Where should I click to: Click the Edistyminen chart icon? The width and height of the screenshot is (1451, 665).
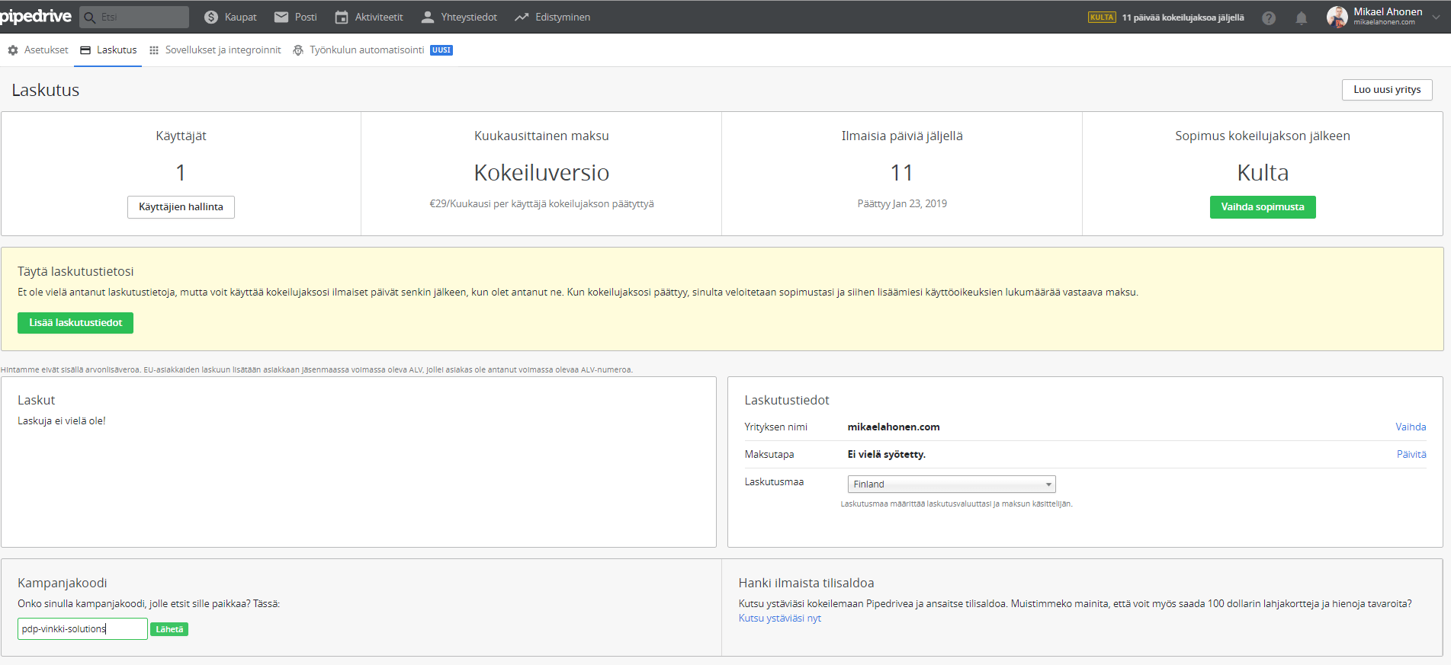tap(522, 17)
